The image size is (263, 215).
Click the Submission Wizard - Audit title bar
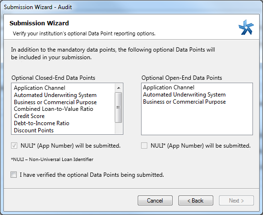coord(131,7)
